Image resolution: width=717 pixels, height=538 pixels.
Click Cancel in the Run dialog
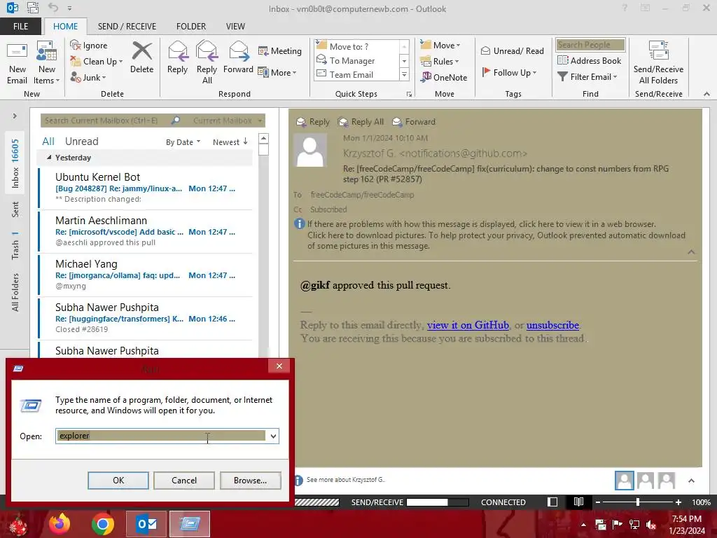tap(184, 481)
